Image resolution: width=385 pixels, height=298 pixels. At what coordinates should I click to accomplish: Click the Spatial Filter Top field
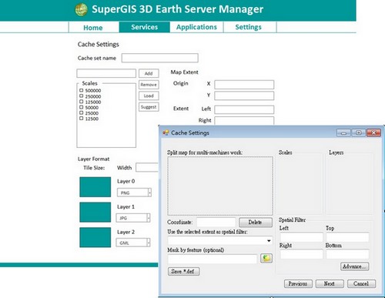pos(347,237)
